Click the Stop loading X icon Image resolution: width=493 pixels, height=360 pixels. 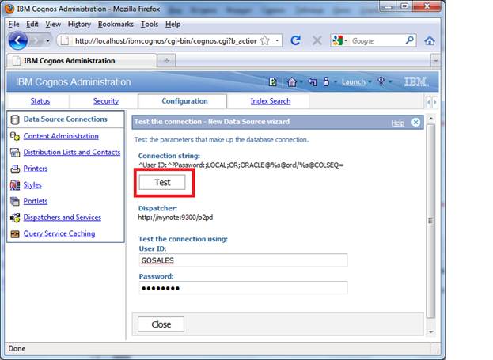317,40
